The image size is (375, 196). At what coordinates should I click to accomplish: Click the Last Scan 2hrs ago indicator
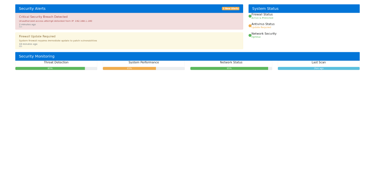[318, 68]
